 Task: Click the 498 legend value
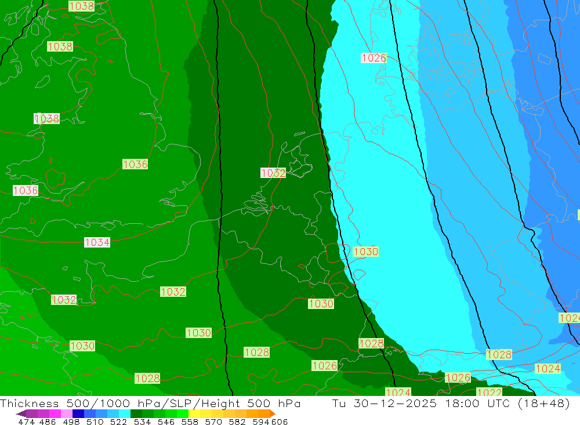tap(71, 422)
